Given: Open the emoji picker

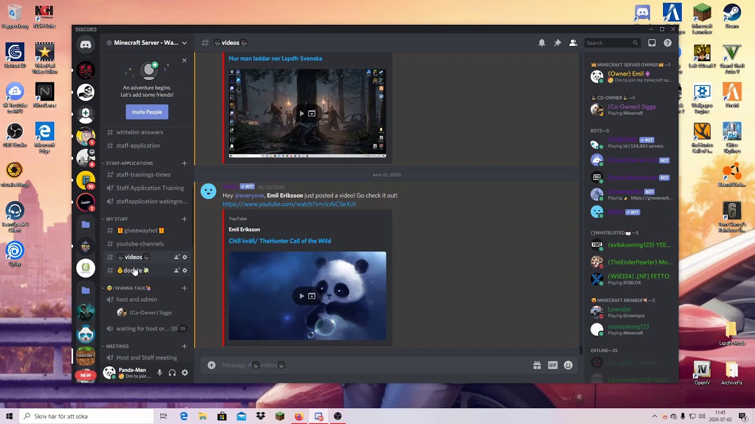Looking at the screenshot, I should point(568,365).
